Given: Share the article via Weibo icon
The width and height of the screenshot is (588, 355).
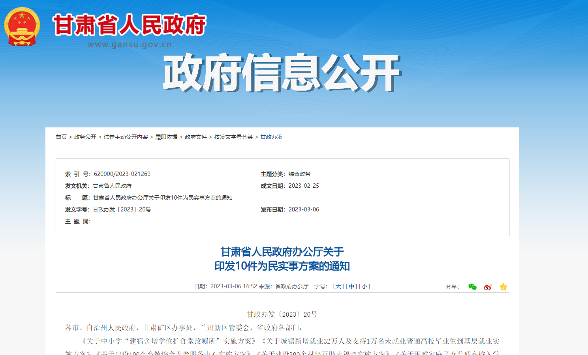Looking at the screenshot, I should pos(488,287).
